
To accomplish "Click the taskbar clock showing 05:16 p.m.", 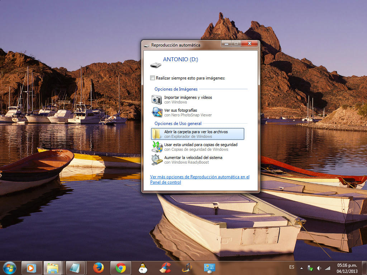I will point(347,268).
